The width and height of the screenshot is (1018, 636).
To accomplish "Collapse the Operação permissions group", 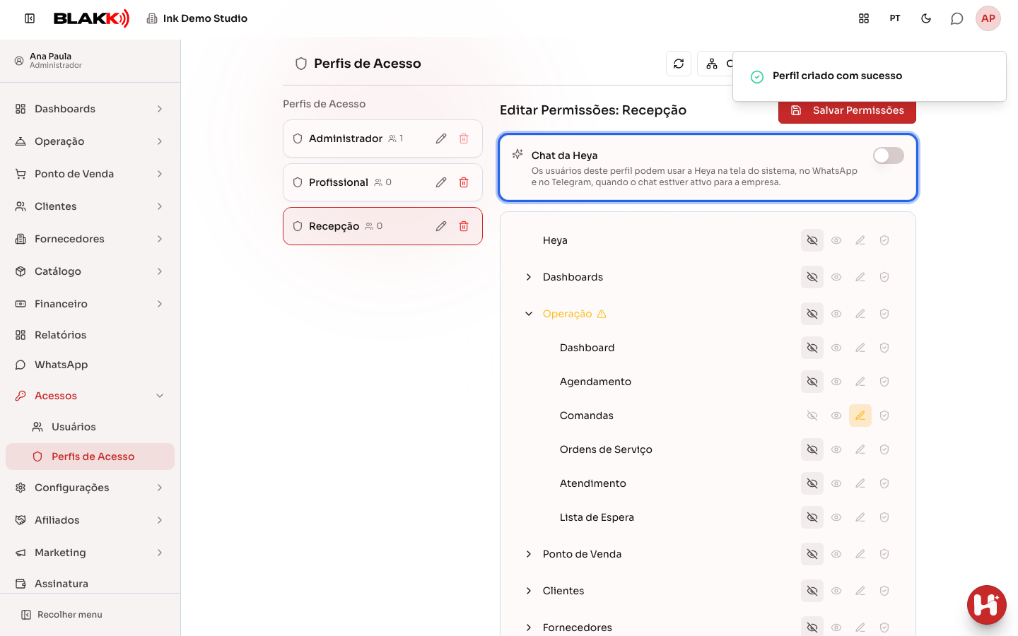I will (529, 314).
